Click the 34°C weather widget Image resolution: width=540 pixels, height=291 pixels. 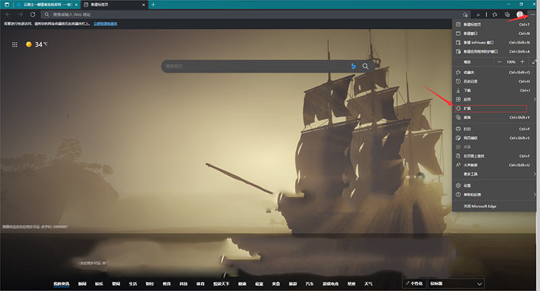[37, 45]
